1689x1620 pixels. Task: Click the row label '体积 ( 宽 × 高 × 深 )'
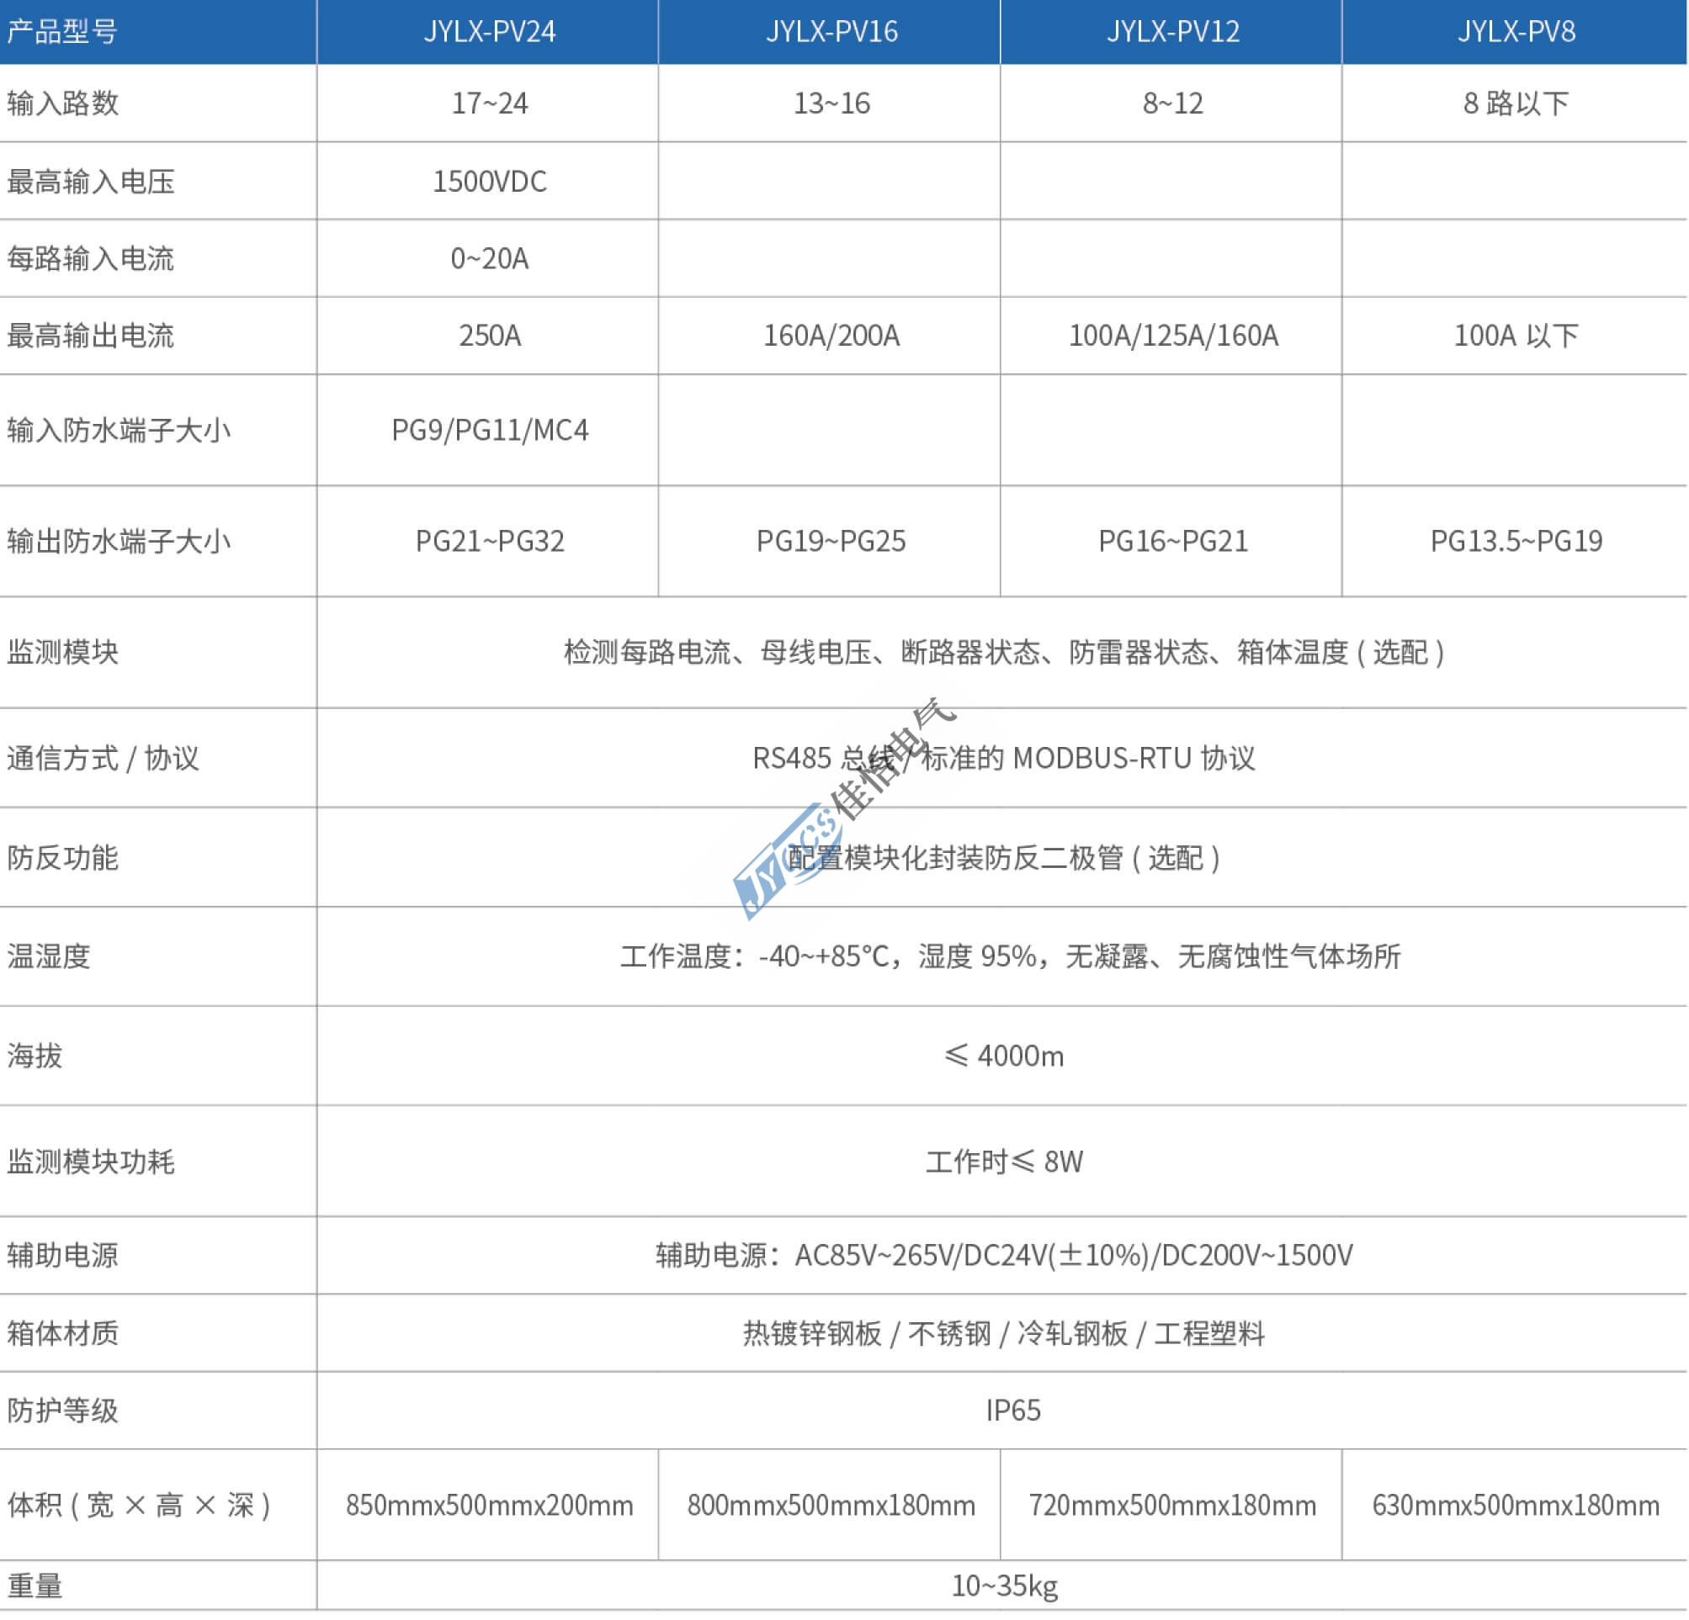139,1506
